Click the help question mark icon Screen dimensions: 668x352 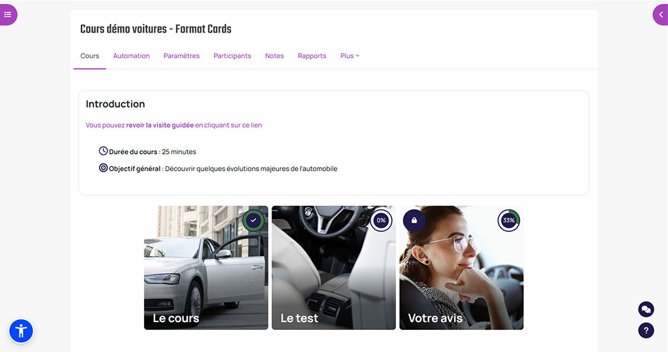tap(646, 330)
